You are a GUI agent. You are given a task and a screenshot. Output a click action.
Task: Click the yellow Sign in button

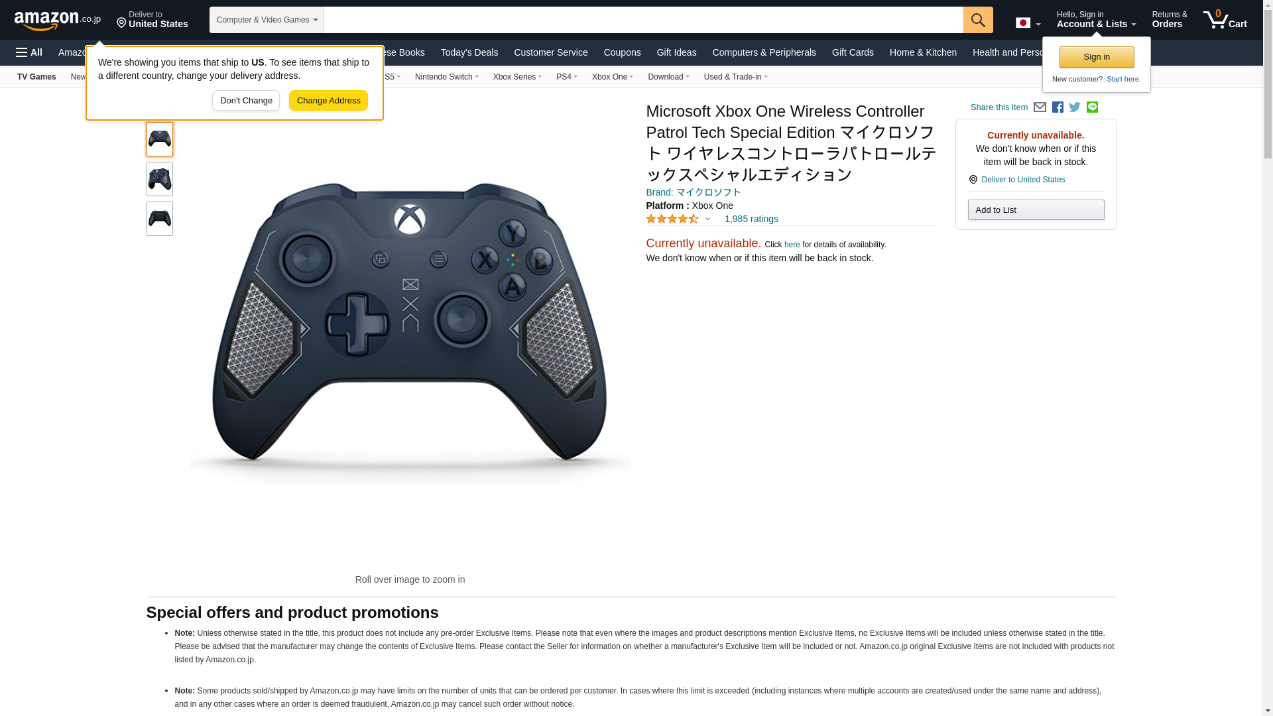coord(1097,57)
